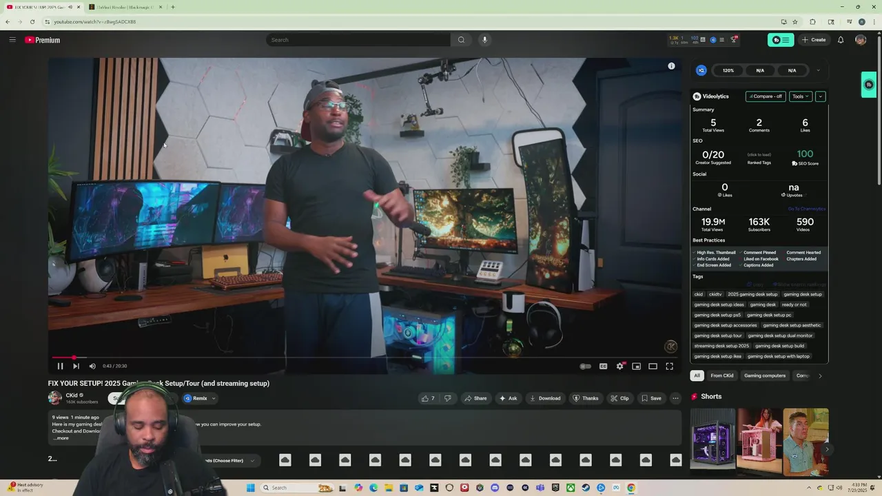Screen dimensions: 882x496
Task: Save video to a playlist
Action: pos(651,398)
